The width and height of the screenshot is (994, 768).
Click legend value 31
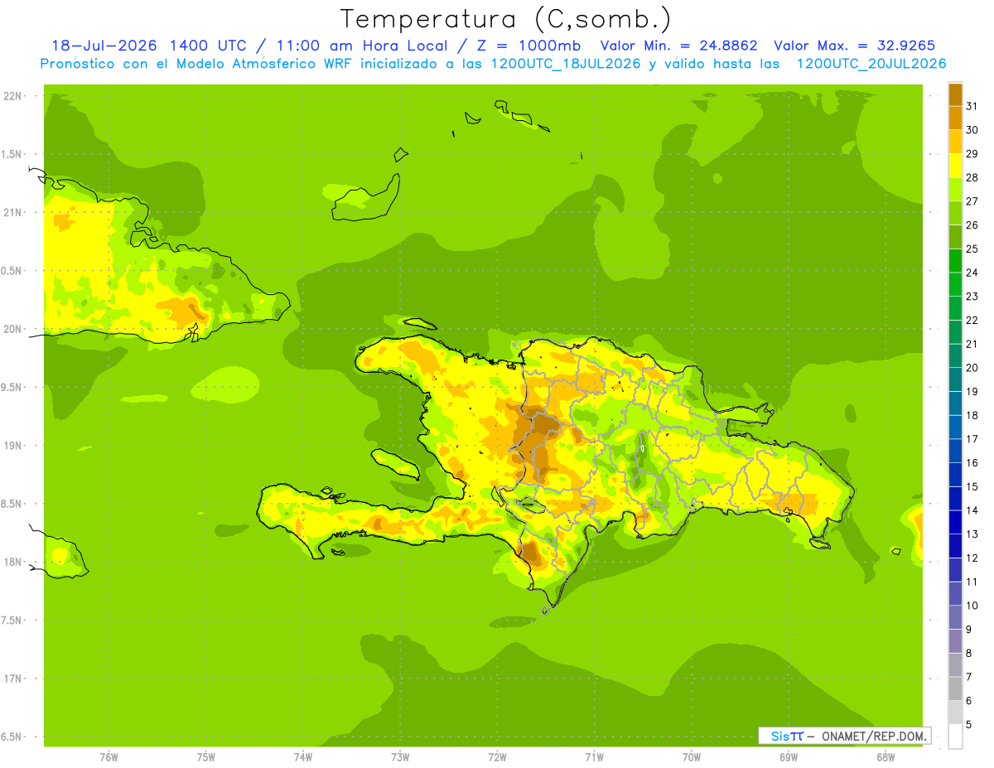(x=972, y=106)
